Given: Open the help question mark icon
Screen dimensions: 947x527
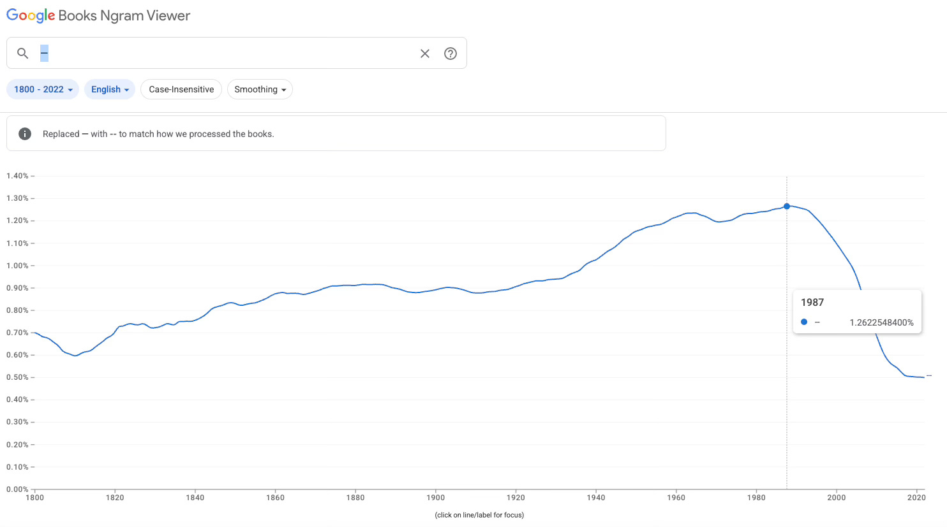Looking at the screenshot, I should point(451,54).
